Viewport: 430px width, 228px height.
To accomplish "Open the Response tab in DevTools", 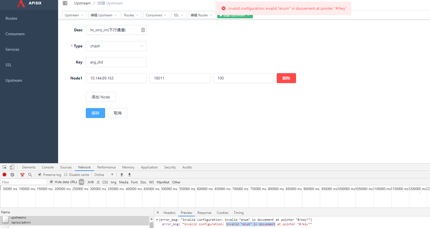I will pyautogui.click(x=204, y=212).
